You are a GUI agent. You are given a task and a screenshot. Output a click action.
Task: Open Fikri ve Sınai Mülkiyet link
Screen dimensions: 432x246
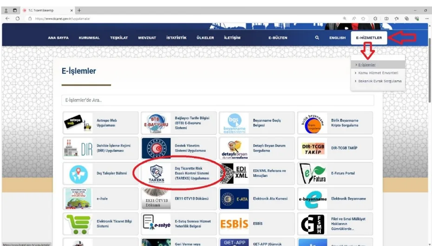348,224
